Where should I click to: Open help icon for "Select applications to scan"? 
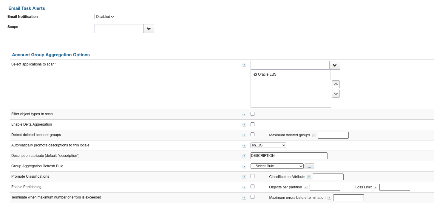click(244, 65)
